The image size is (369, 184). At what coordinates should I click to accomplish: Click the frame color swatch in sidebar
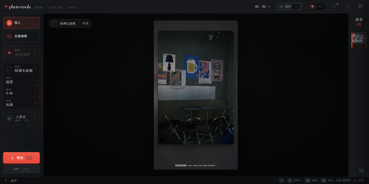tap(9, 69)
